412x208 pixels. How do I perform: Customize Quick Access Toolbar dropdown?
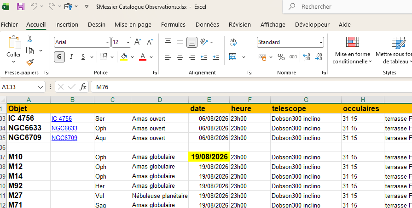[87, 6]
